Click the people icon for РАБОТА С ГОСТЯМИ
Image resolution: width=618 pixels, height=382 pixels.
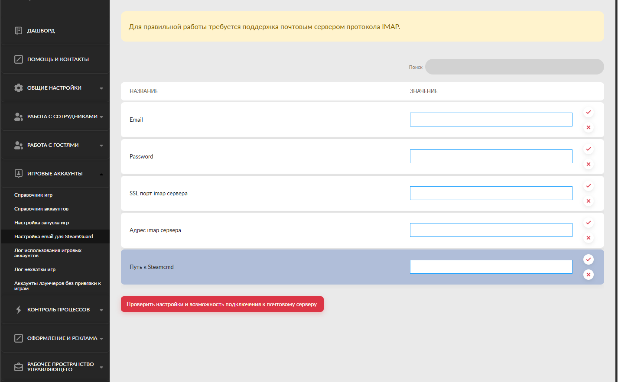pyautogui.click(x=19, y=145)
